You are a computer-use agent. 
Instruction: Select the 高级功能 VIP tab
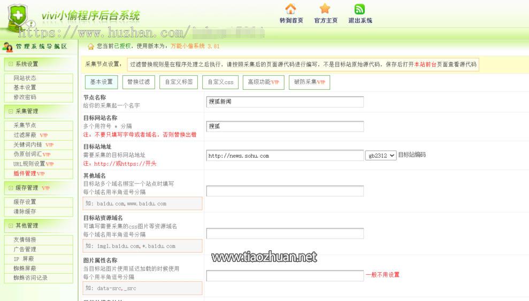(263, 82)
